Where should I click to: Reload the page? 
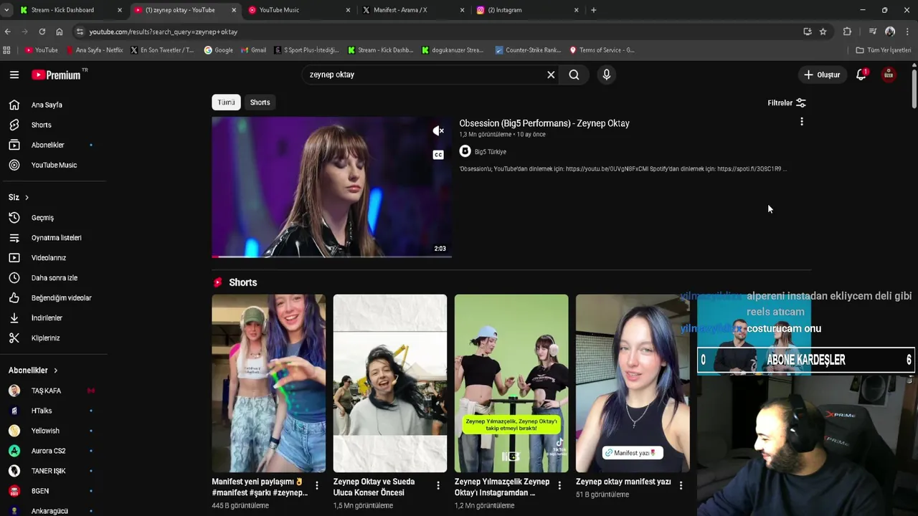(42, 32)
